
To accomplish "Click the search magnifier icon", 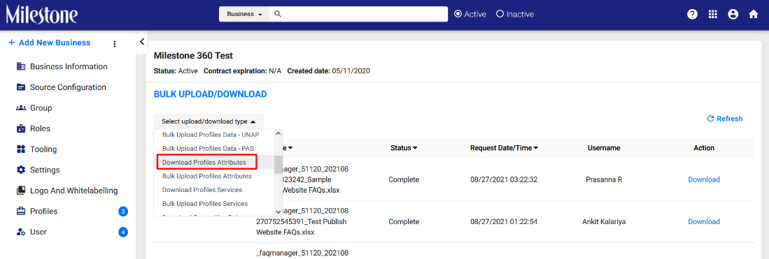I will point(278,14).
